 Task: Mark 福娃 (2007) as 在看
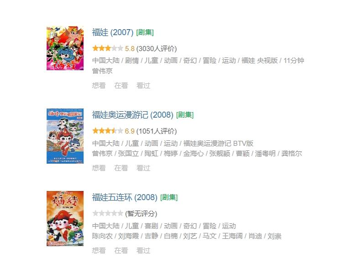pos(121,86)
